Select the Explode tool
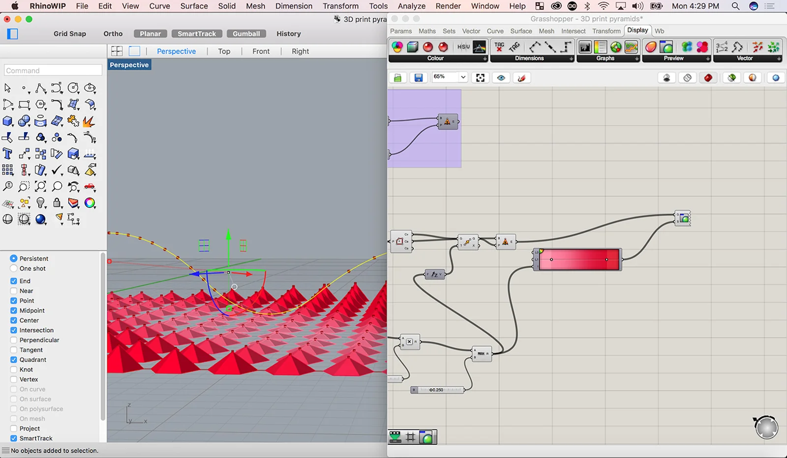This screenshot has height=458, width=787. pyautogui.click(x=90, y=121)
